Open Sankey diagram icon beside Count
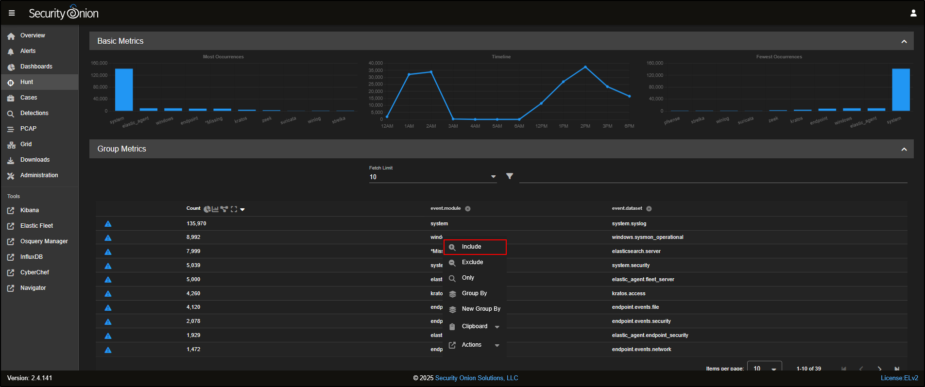This screenshot has width=925, height=387. pyautogui.click(x=224, y=209)
